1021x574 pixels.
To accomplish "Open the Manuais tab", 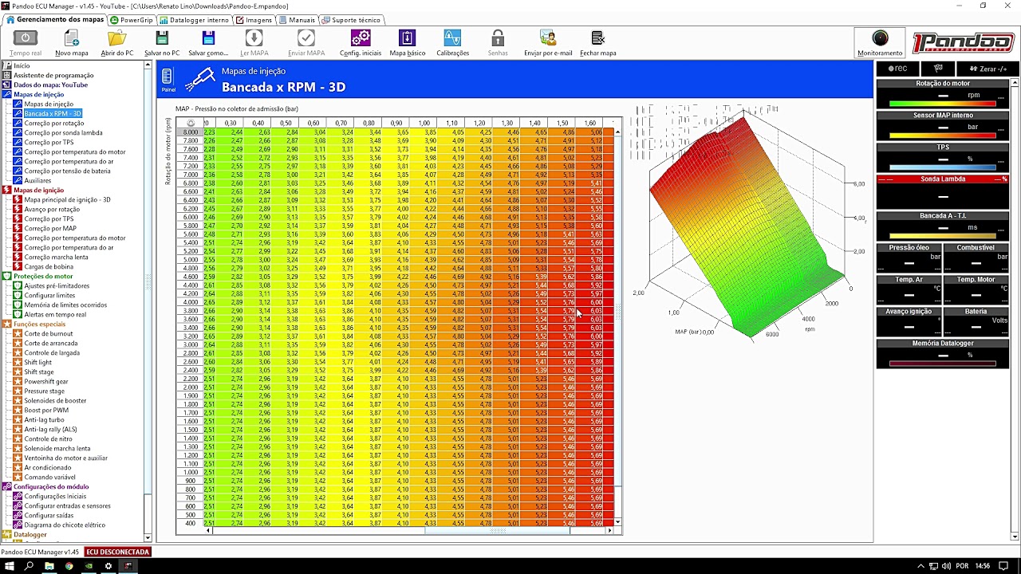I will point(297,19).
